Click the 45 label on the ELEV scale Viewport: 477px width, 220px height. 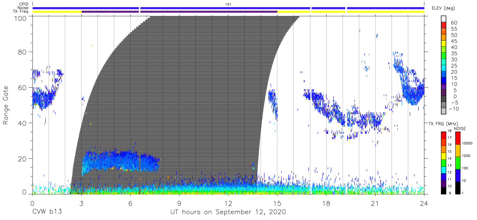pos(453,42)
